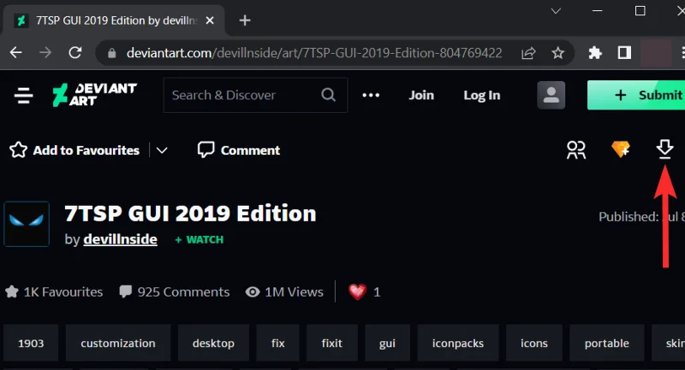685x370 pixels.
Task: Click the orange diamond badge icon
Action: pos(620,149)
